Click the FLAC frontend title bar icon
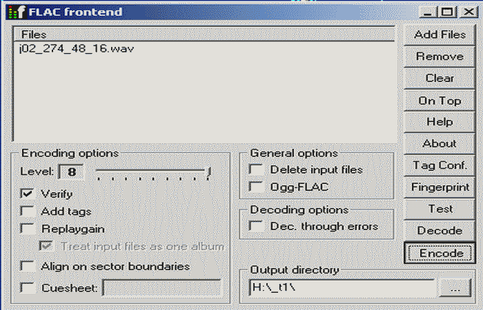 click(x=17, y=12)
